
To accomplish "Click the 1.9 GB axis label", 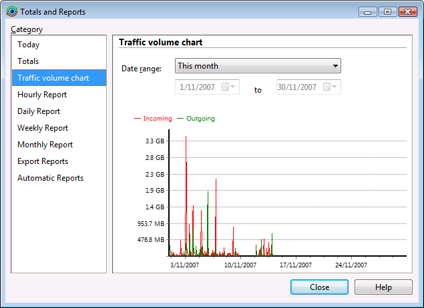I will point(155,190).
